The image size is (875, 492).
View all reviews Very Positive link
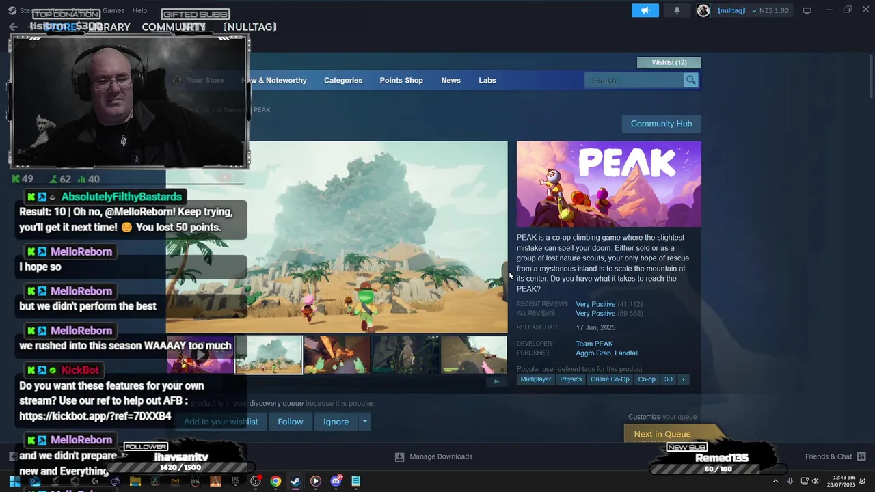pyautogui.click(x=595, y=314)
